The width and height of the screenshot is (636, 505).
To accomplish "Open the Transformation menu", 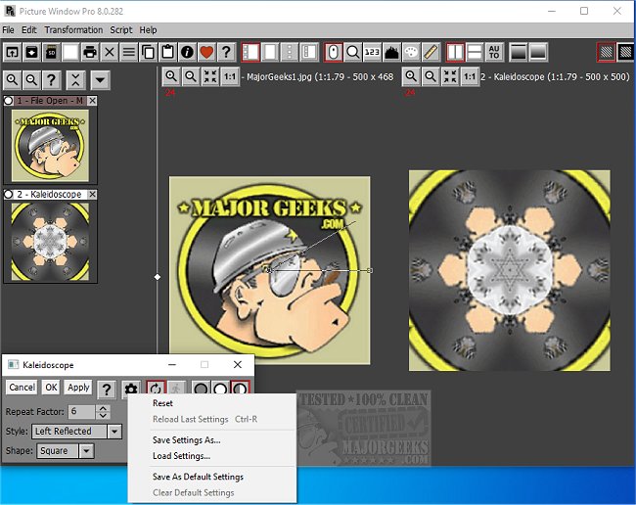I will (x=73, y=30).
